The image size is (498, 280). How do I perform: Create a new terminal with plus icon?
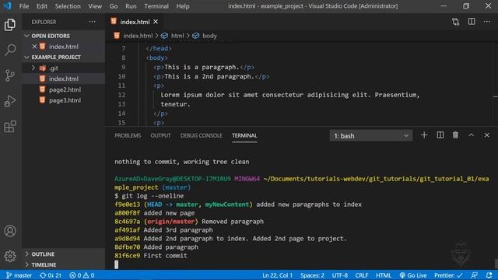click(x=424, y=135)
